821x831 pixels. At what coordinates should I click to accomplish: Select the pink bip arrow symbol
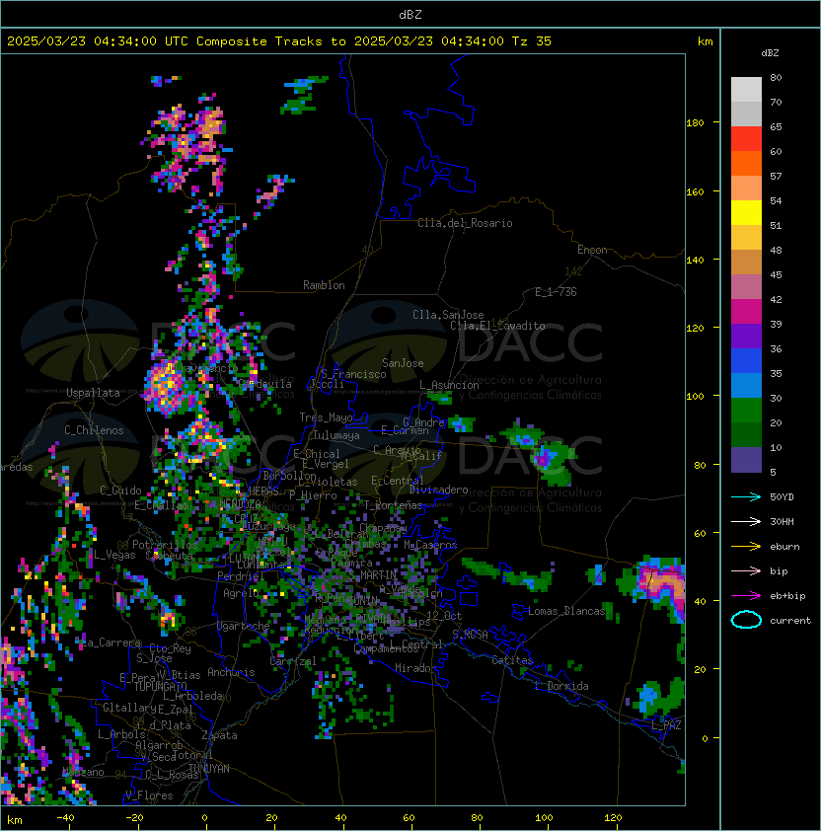pos(746,571)
